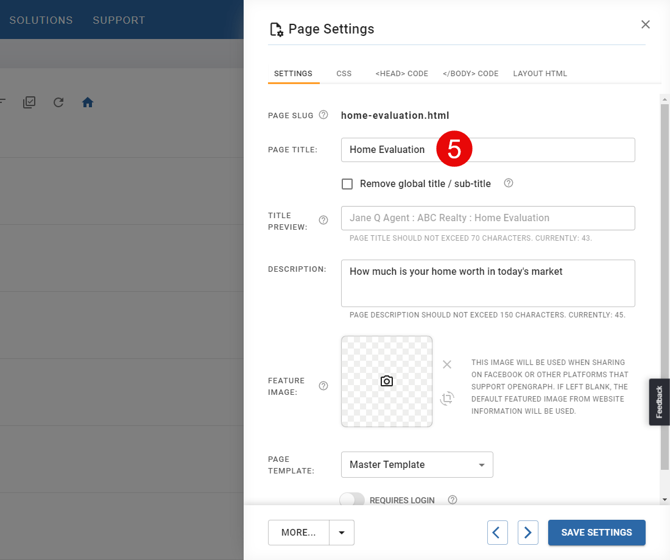
Task: Click the Page Settings header icon
Action: [276, 29]
